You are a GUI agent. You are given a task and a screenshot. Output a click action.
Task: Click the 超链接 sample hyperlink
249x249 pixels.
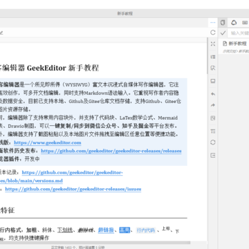tap(106, 230)
